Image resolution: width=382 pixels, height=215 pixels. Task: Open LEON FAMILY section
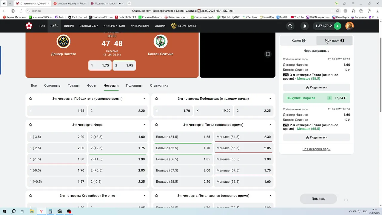[184, 26]
